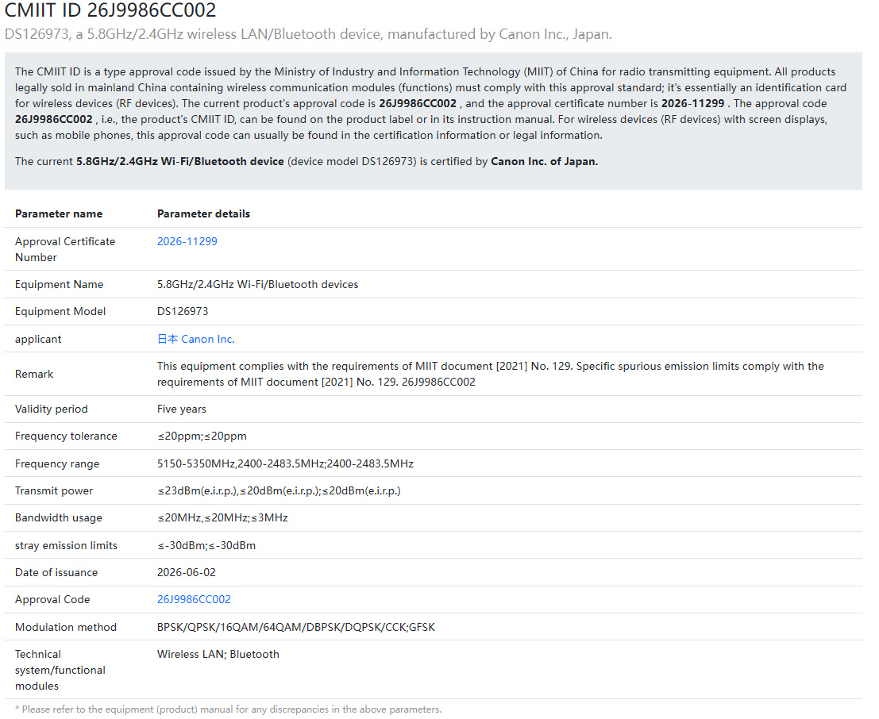Click the Frequency tolerance label
Viewport: 879px width, 719px height.
(x=66, y=436)
